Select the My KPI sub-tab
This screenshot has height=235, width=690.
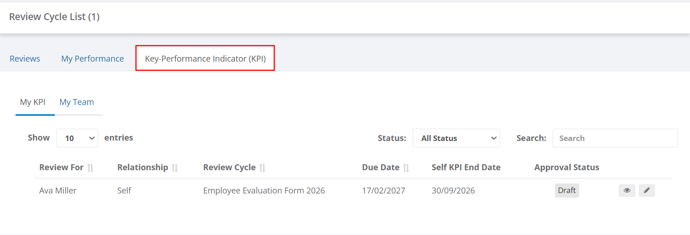(x=32, y=102)
